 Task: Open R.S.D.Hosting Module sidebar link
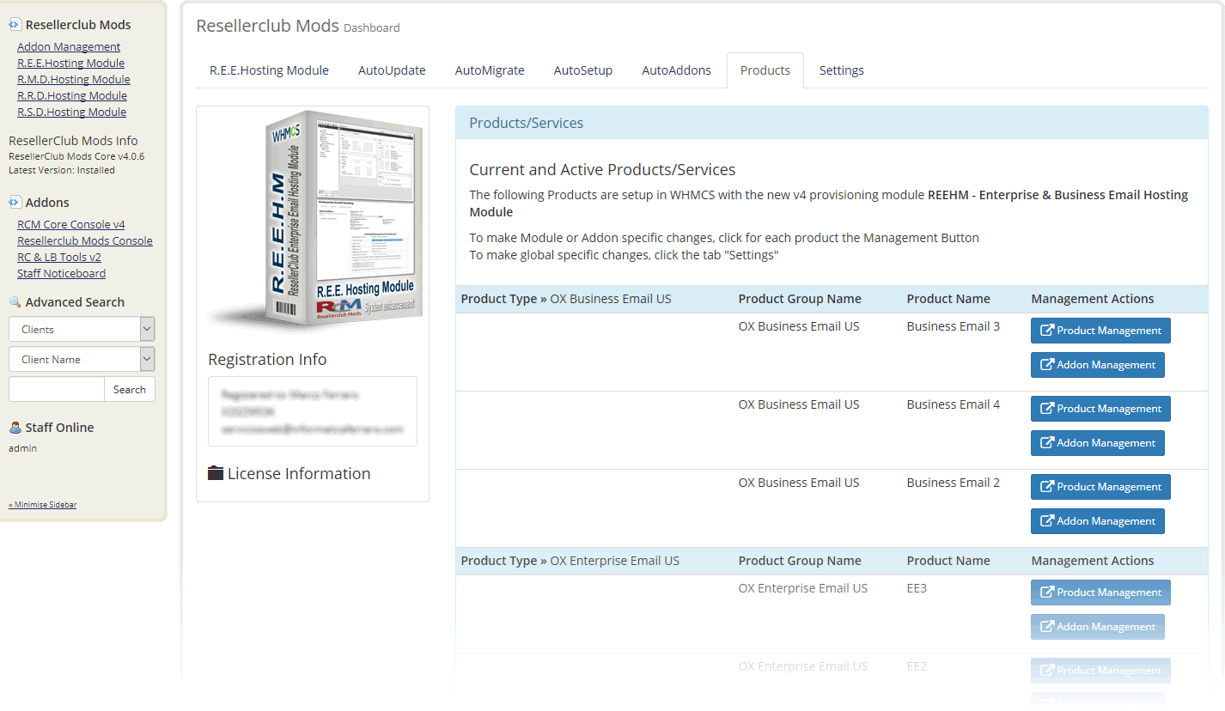(71, 112)
